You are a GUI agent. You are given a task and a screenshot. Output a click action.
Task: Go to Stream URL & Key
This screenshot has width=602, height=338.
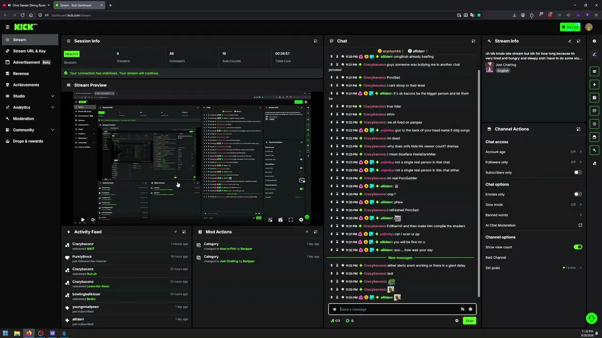click(x=30, y=51)
